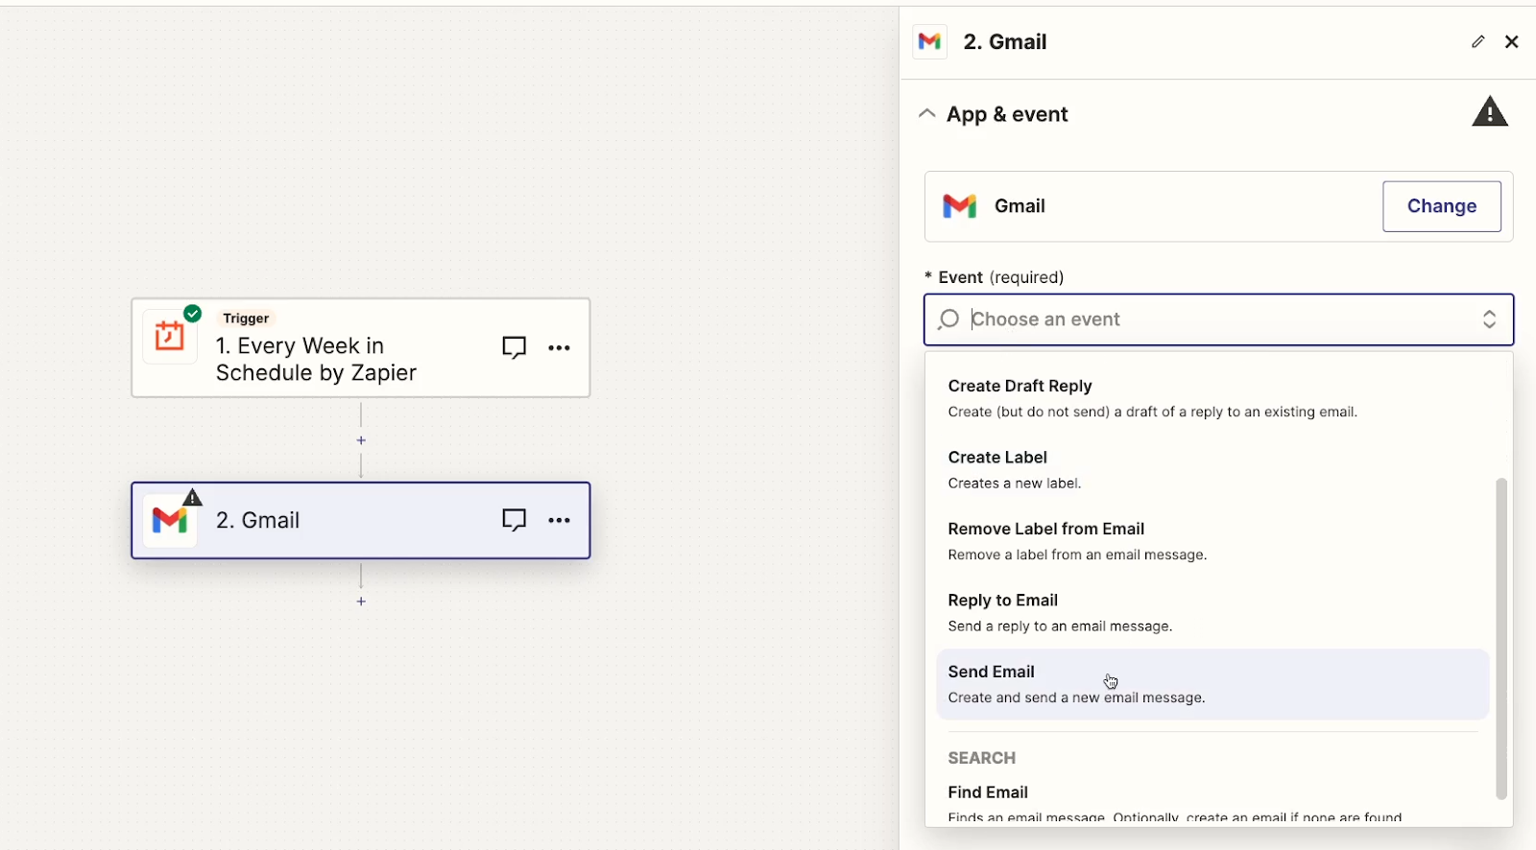1536x850 pixels.
Task: Select the Create Draft Reply event
Action: tap(1212, 398)
